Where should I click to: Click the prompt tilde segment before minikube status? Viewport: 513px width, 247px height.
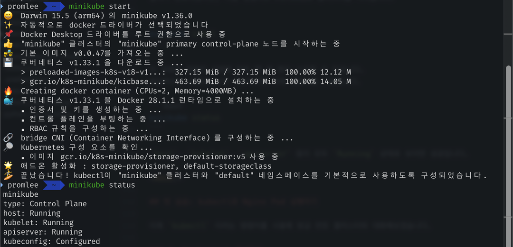coord(53,185)
